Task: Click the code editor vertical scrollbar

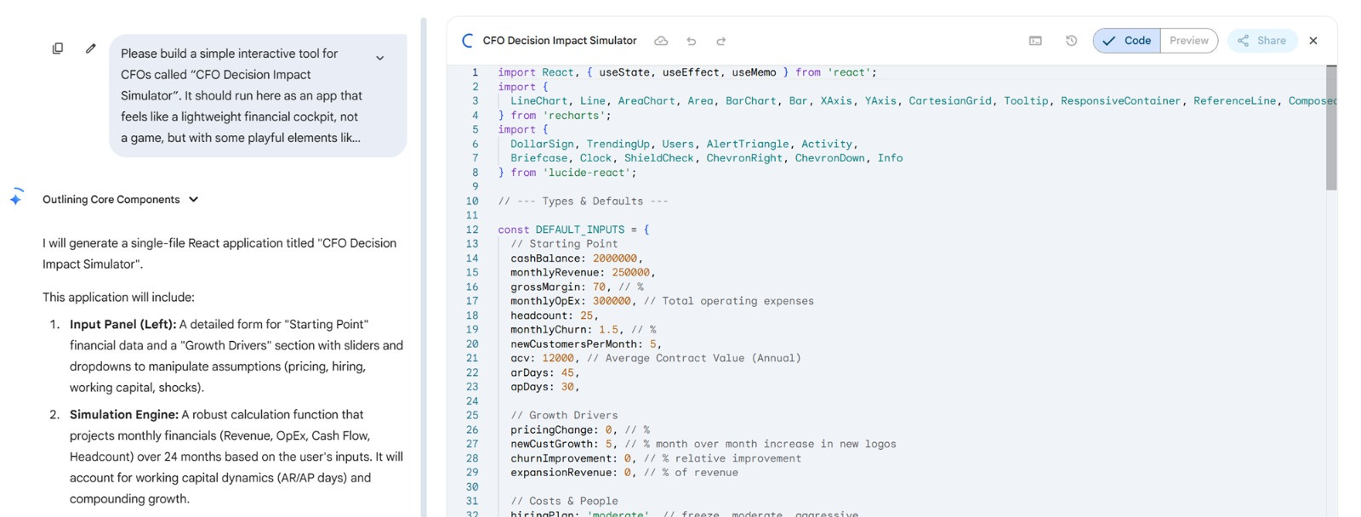Action: click(1331, 128)
